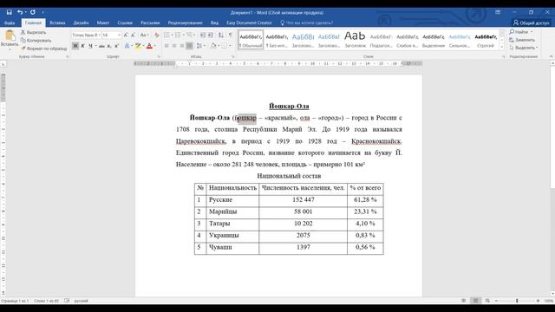Sort selected text alphabetically

(221, 35)
